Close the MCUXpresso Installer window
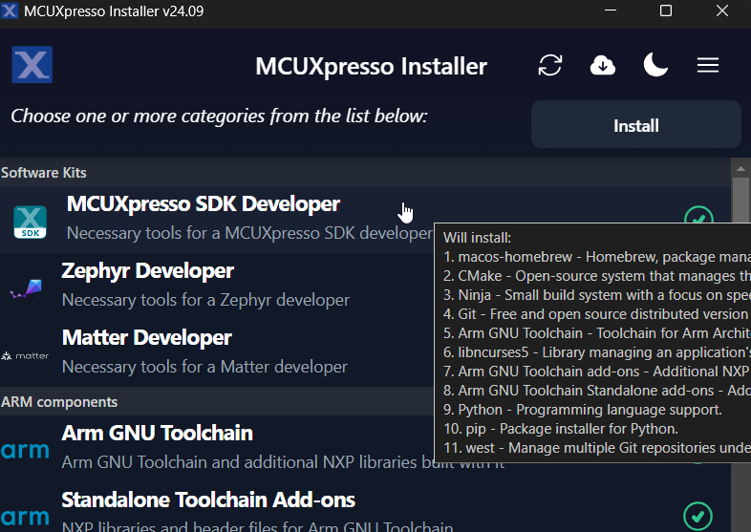751x532 pixels. point(721,11)
